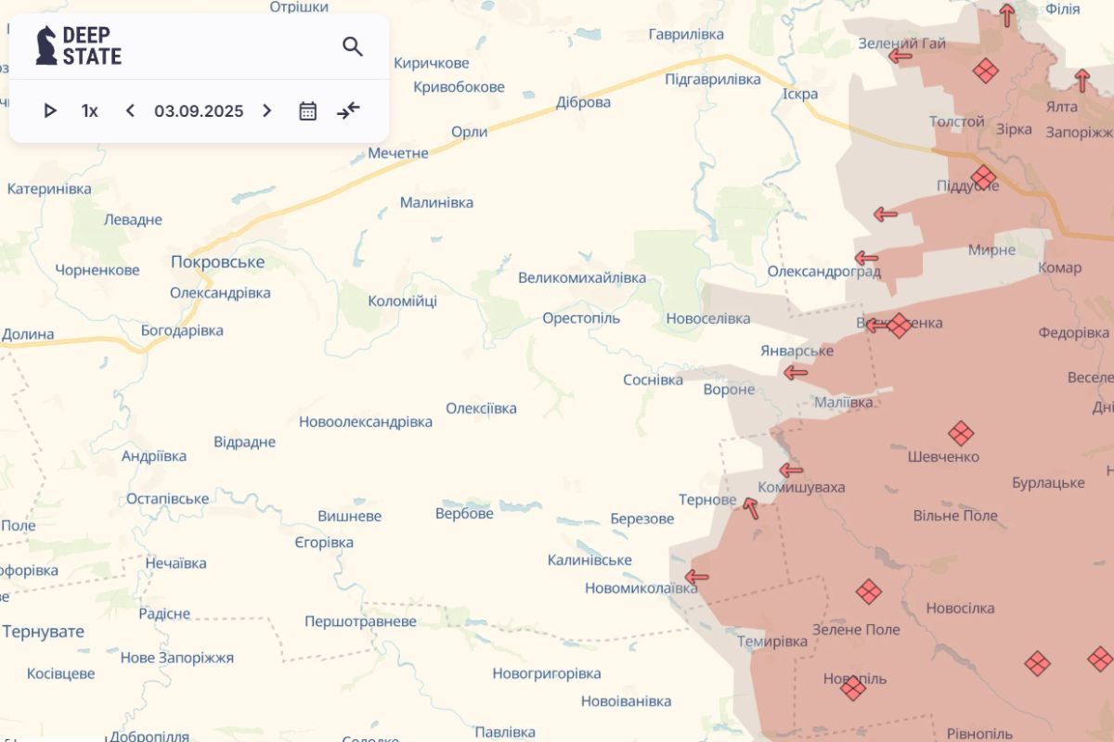
Task: Toggle the compare arrows icon
Action: (x=348, y=111)
